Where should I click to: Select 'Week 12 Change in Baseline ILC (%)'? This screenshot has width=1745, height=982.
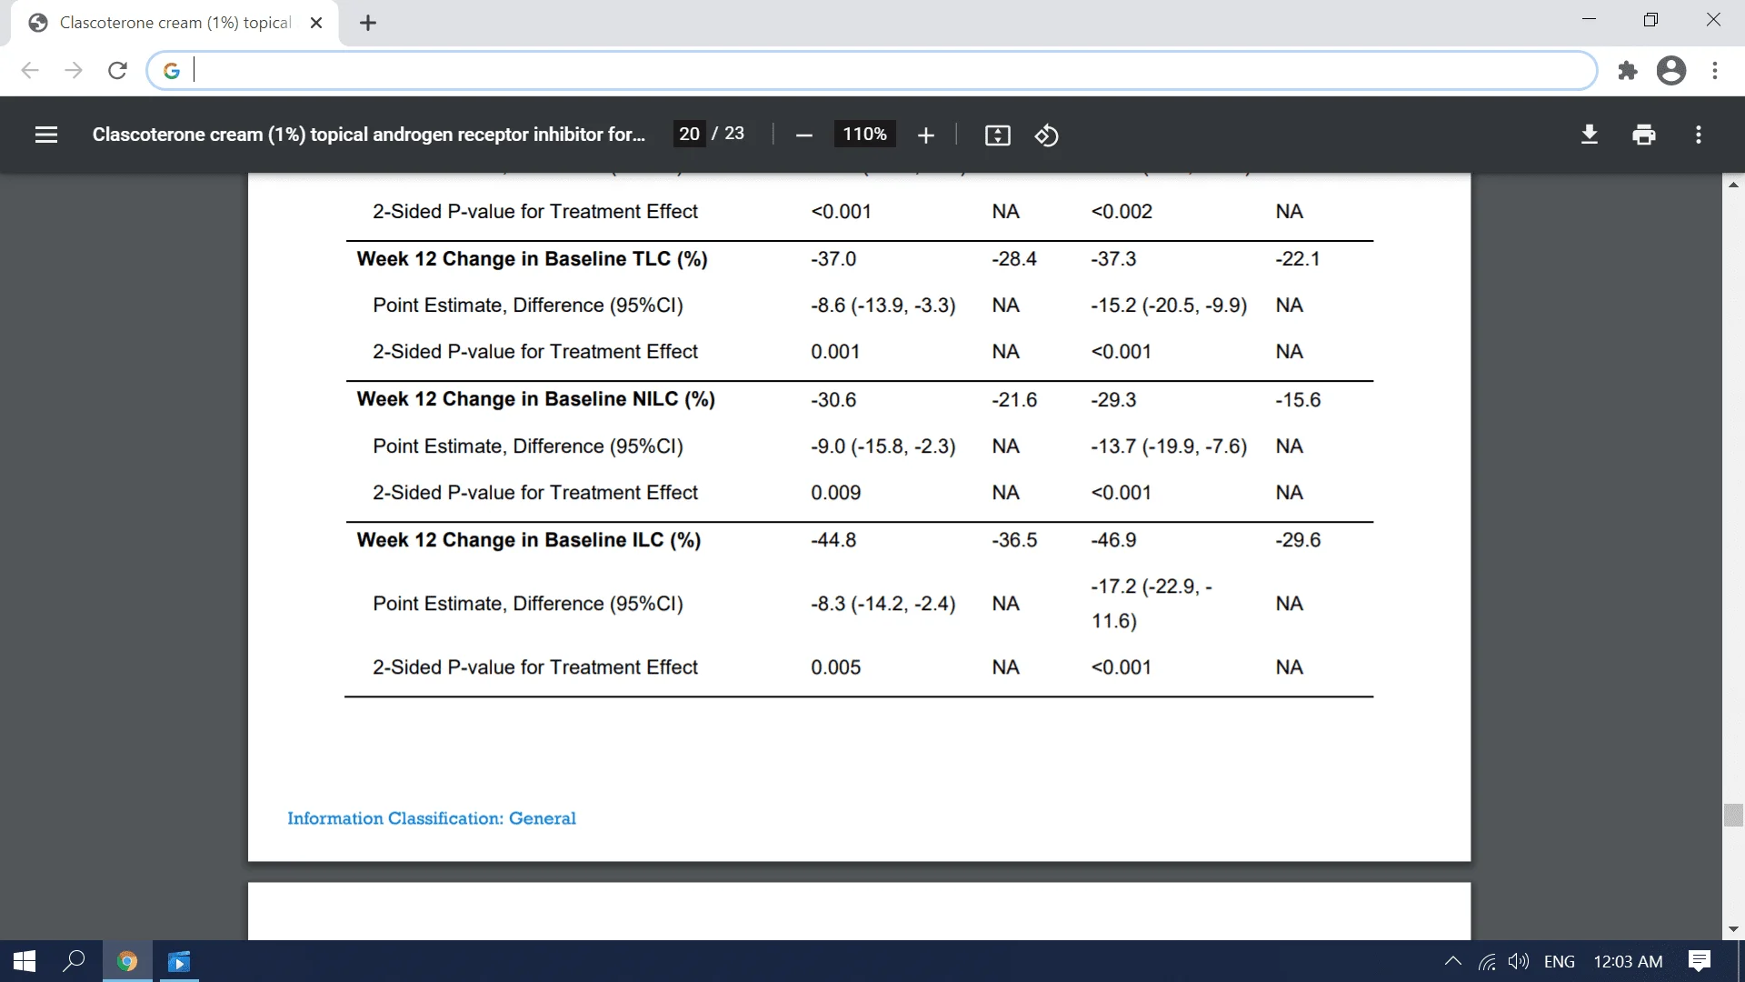[528, 540]
